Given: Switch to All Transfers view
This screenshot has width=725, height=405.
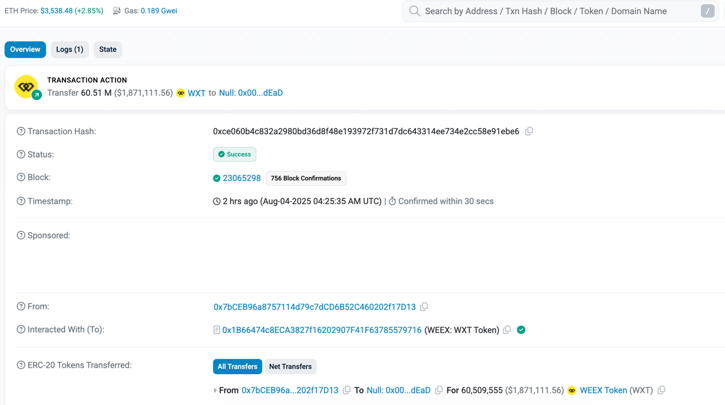Looking at the screenshot, I should pyautogui.click(x=237, y=367).
